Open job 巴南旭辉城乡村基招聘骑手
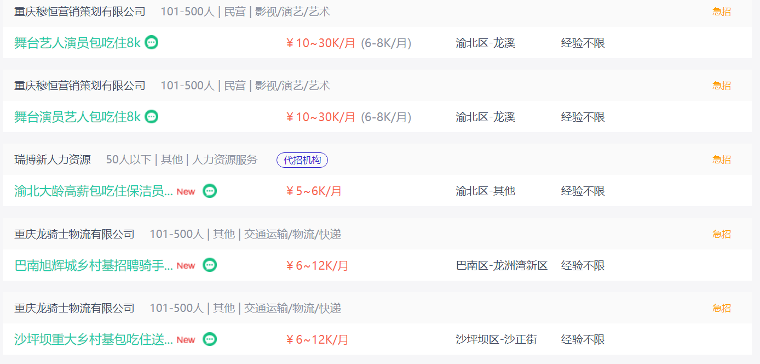The image size is (760, 364). tap(94, 265)
